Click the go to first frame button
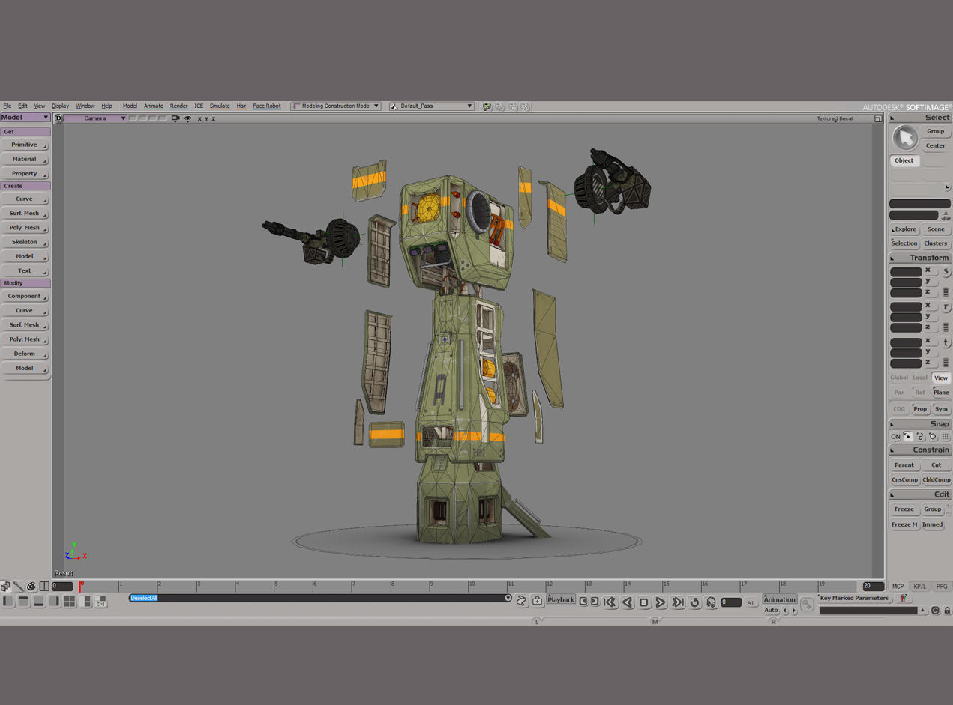This screenshot has width=953, height=705. [610, 602]
